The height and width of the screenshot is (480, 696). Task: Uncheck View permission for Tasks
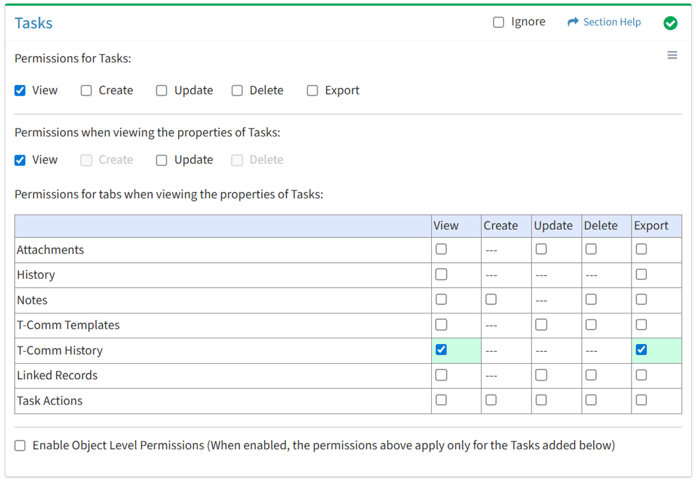click(20, 91)
